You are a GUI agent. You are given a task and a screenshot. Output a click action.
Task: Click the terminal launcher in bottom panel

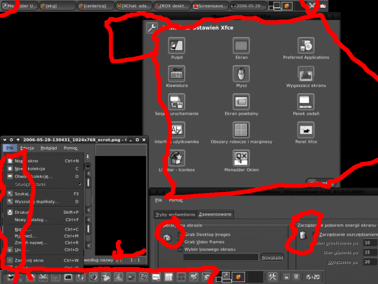click(x=68, y=277)
